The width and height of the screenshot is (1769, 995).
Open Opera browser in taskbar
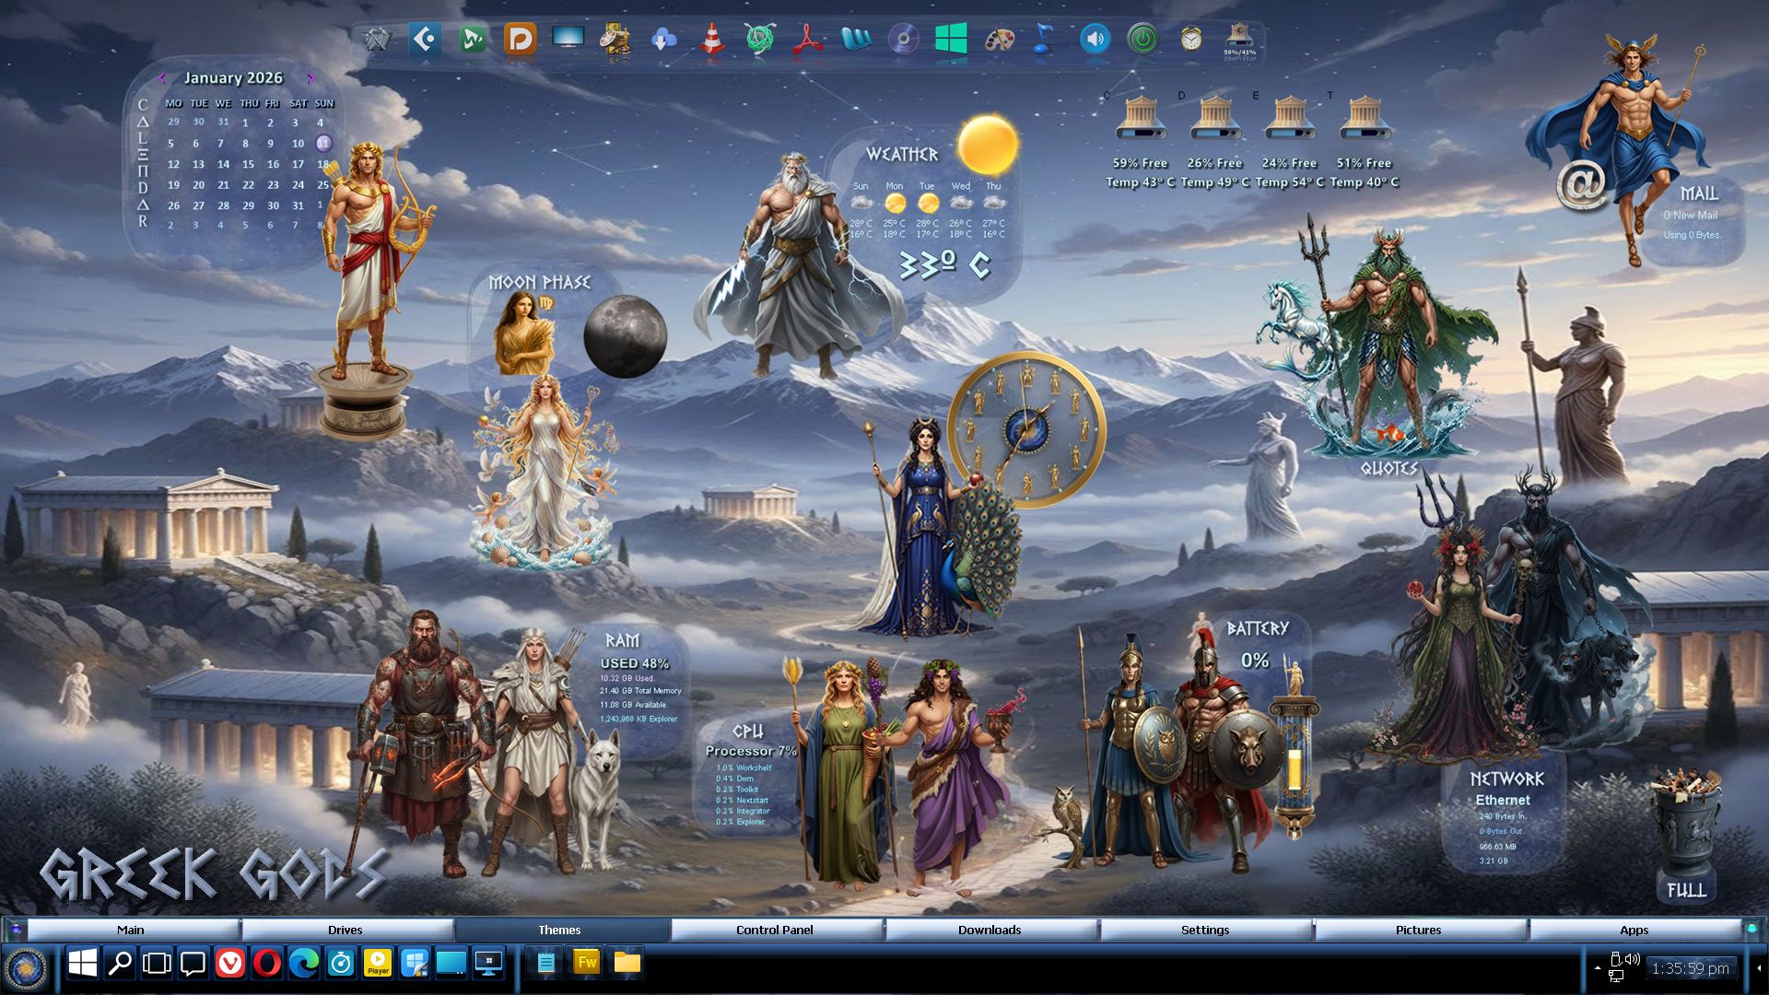click(267, 964)
